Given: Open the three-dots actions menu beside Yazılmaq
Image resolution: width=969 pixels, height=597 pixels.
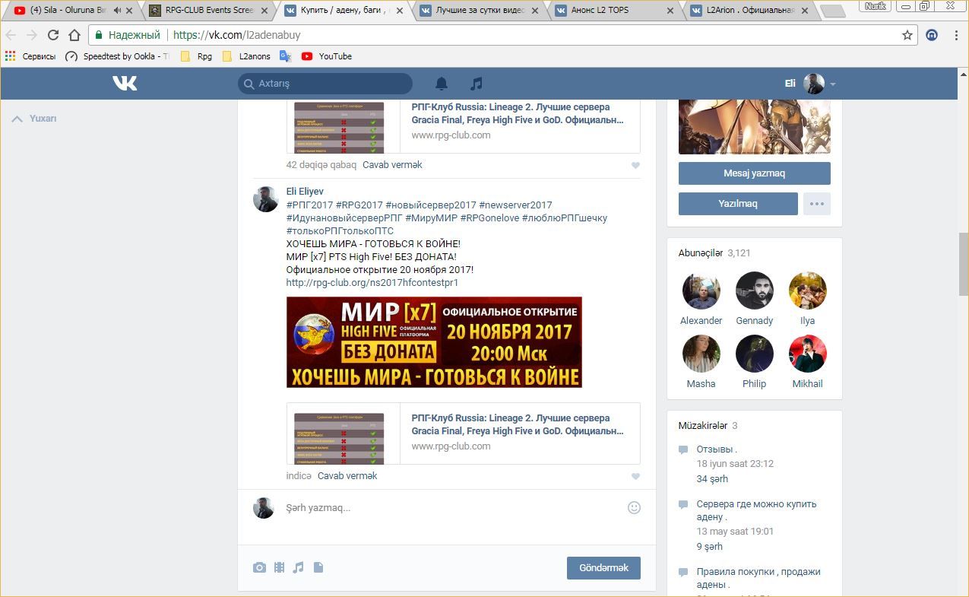Looking at the screenshot, I should [x=817, y=204].
